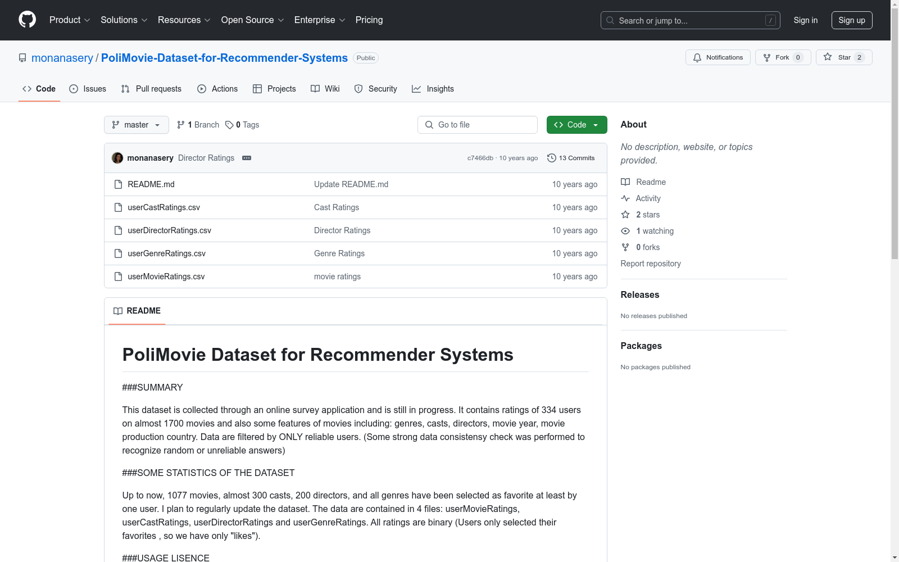
Task: Click the star count badge 2
Action: (859, 57)
